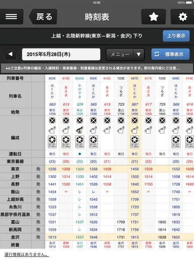
Task: Select train number 563E
Action: tap(52, 78)
